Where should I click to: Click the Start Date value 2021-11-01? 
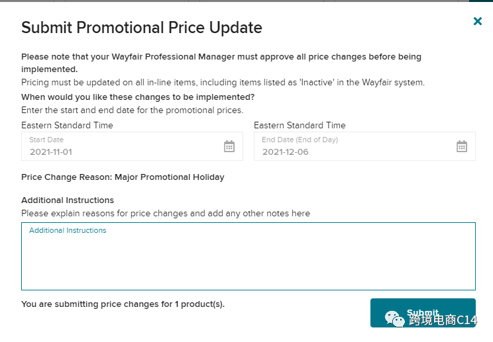(50, 151)
